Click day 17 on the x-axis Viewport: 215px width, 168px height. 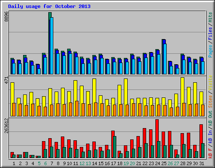(x=113, y=163)
